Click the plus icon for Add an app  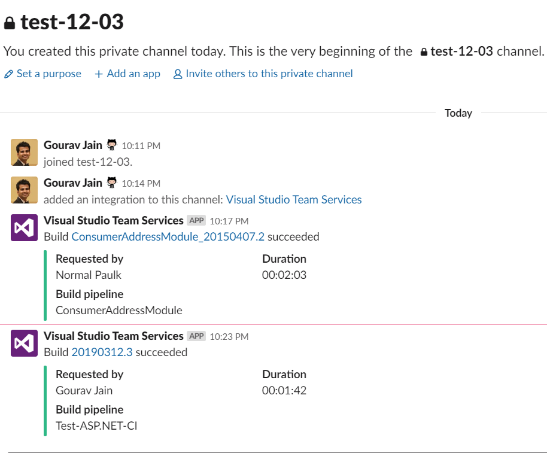coord(99,74)
